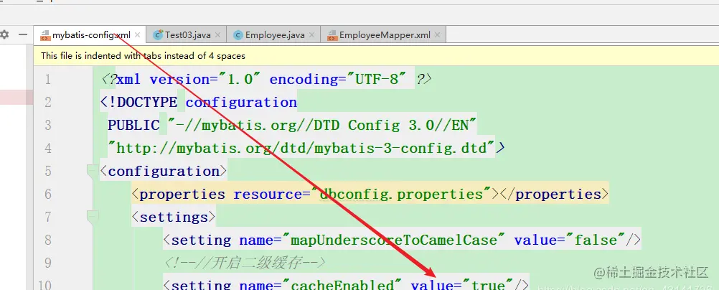Open the Test03.java tab
Image resolution: width=719 pixels, height=290 pixels.
[187, 35]
